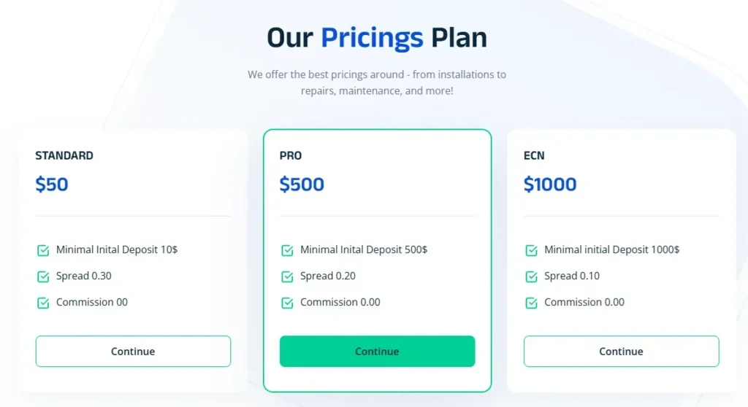Viewport: 748px width, 407px height.
Task: Click checkmark icon beside Minimal Inital Deposit 10$
Action: click(x=43, y=250)
